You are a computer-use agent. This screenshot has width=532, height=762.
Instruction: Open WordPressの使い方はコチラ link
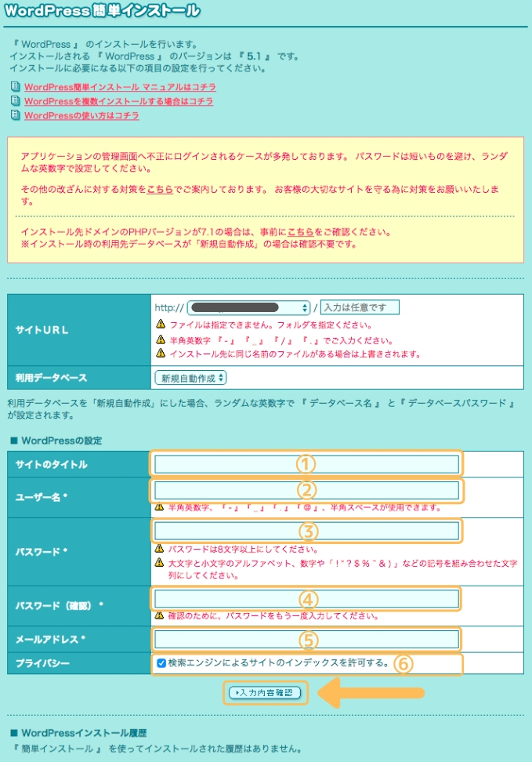coord(81,116)
